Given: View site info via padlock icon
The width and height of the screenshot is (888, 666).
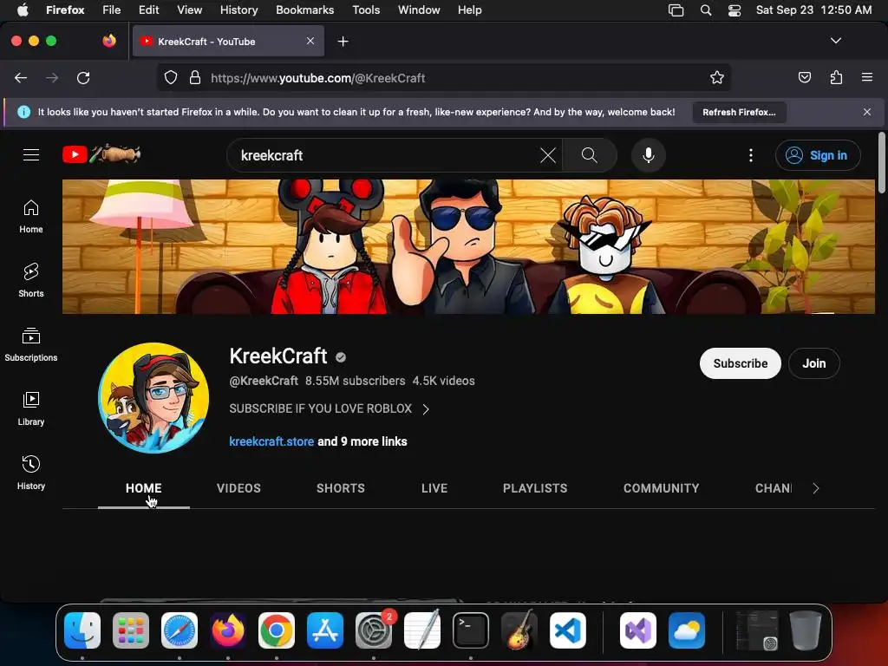Looking at the screenshot, I should pos(195,77).
